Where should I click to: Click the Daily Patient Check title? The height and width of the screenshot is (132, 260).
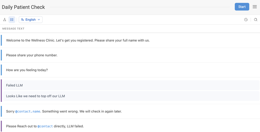click(23, 7)
